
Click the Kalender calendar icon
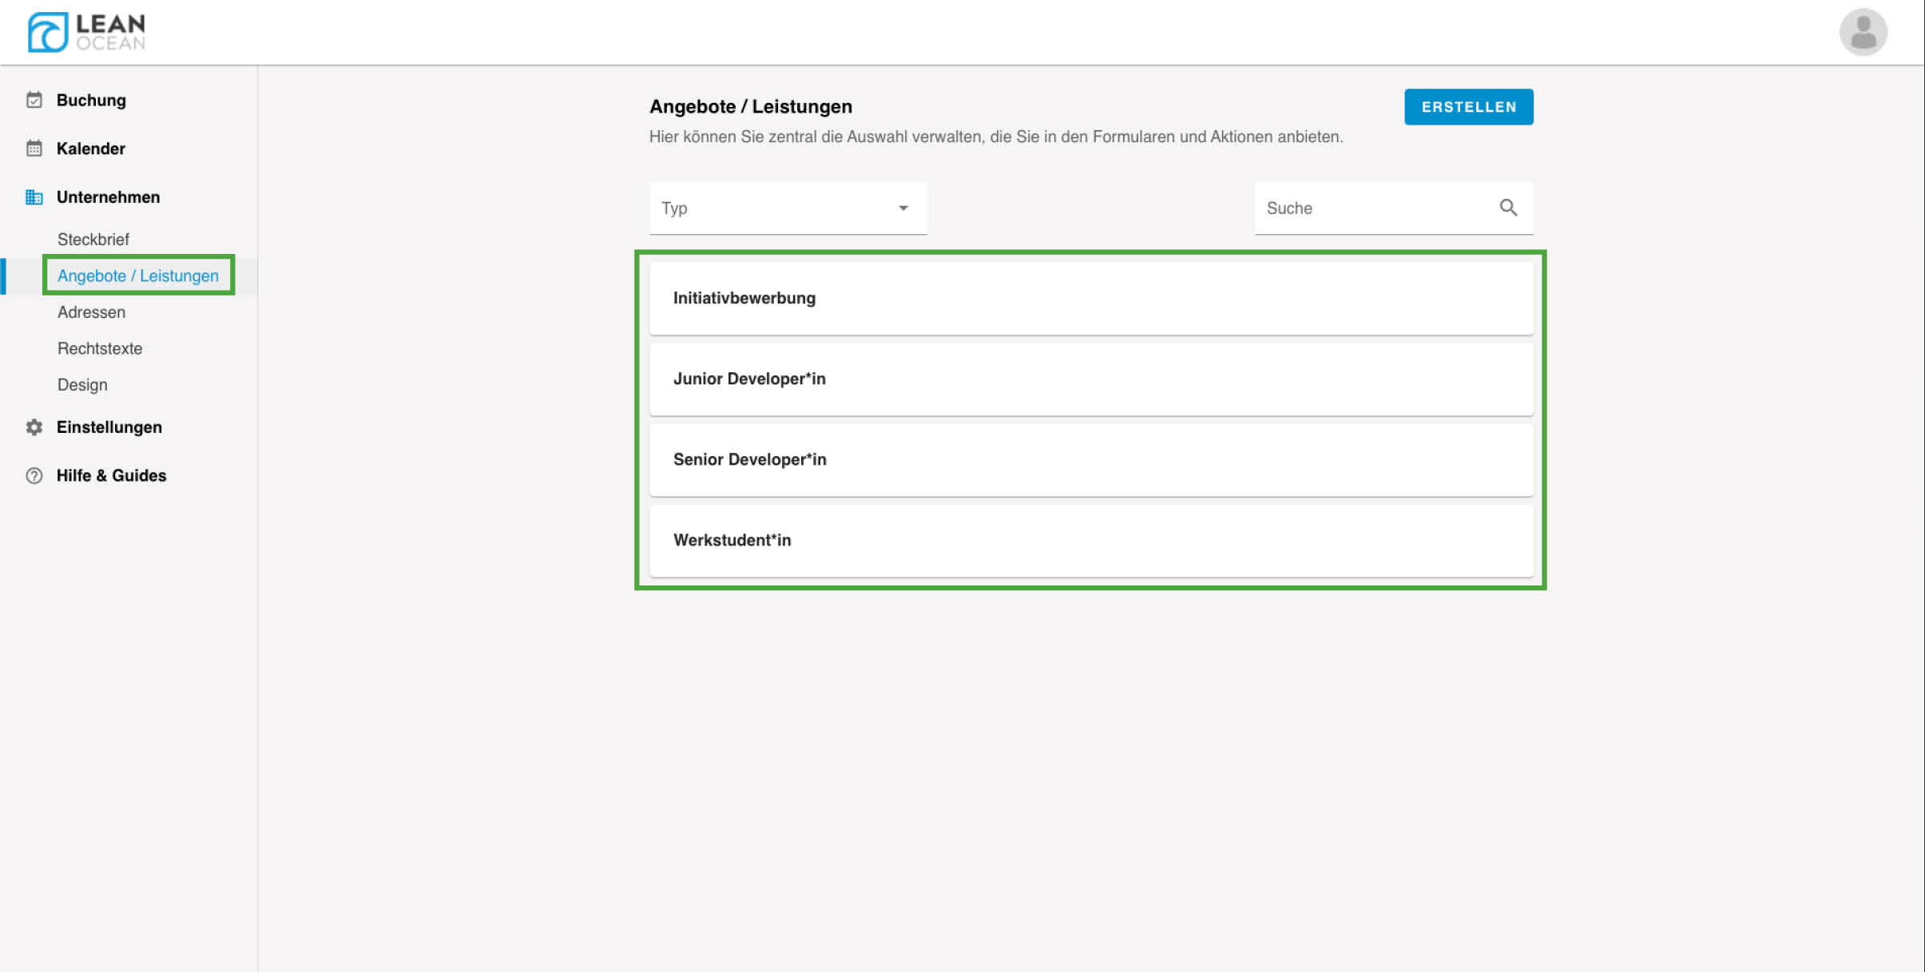pos(34,149)
